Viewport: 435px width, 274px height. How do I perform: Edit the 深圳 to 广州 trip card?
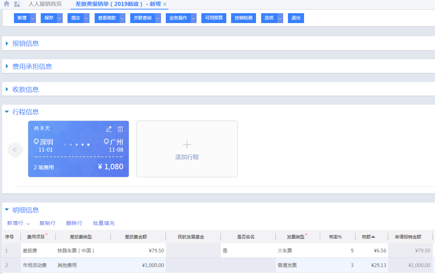coord(109,129)
